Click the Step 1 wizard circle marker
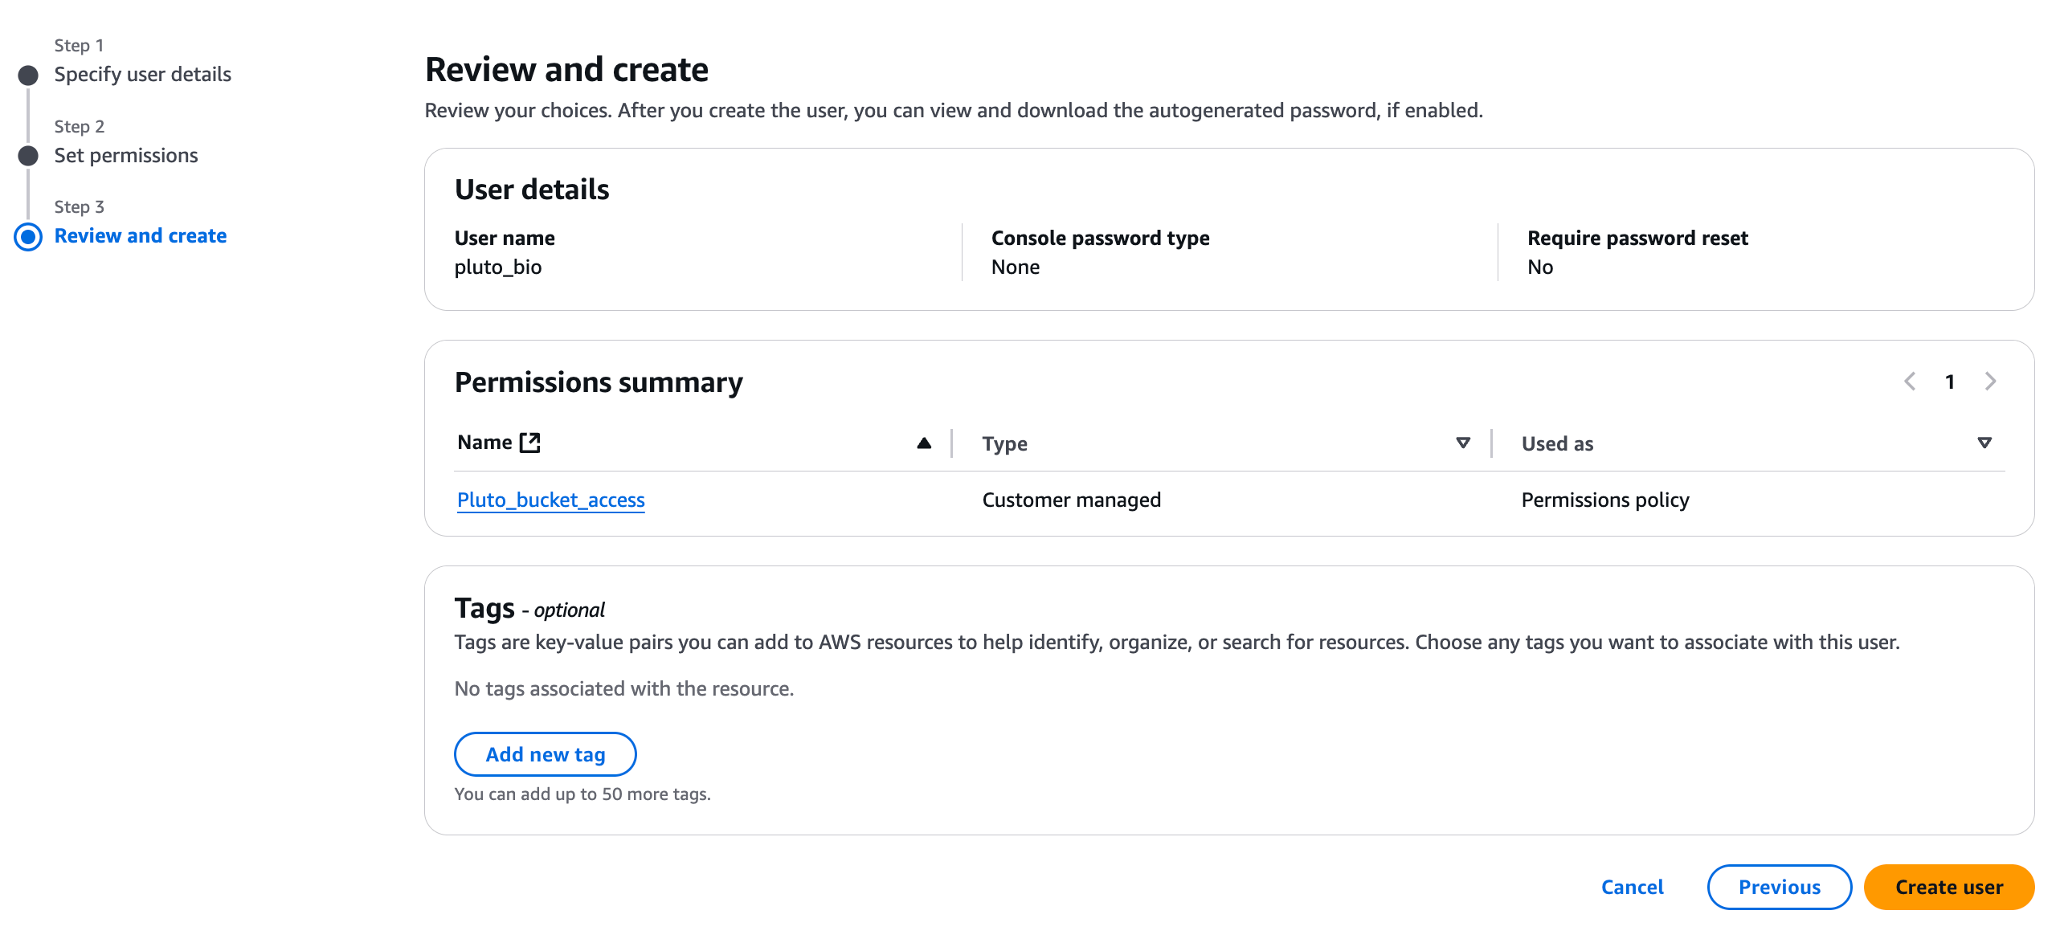This screenshot has height=943, width=2060. point(28,76)
